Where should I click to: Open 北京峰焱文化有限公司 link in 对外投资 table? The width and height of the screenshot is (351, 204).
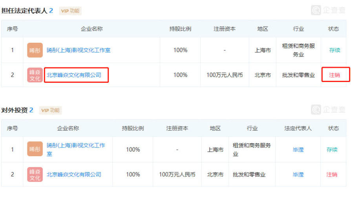click(74, 175)
